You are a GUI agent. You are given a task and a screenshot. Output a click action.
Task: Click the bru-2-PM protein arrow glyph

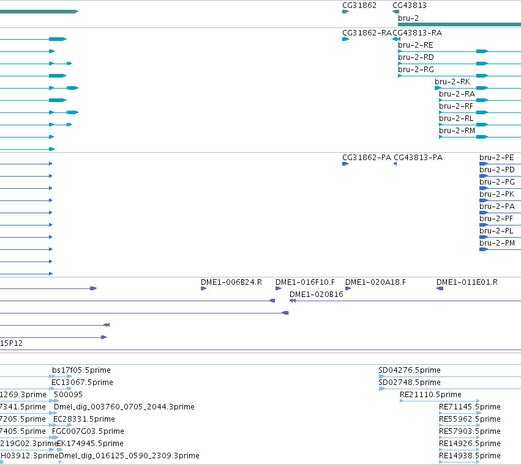(x=484, y=249)
